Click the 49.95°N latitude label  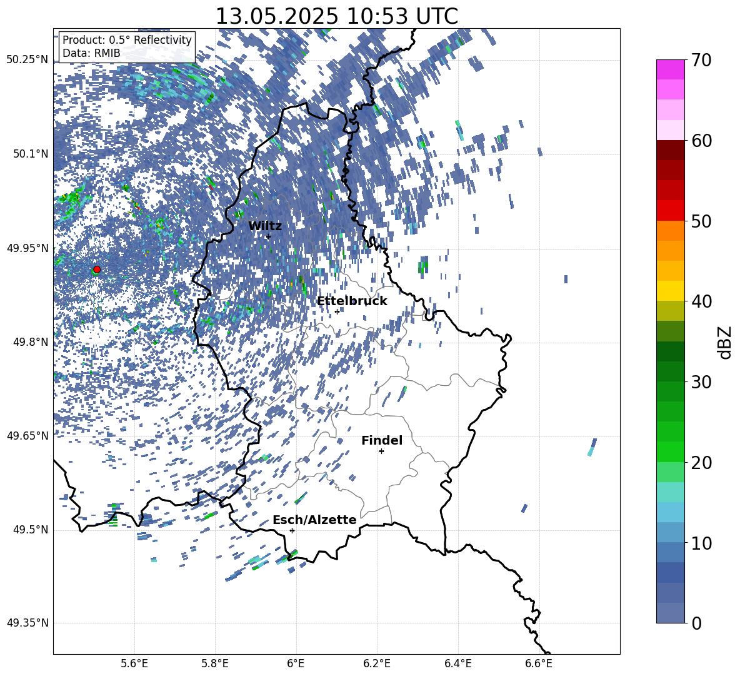click(x=27, y=248)
